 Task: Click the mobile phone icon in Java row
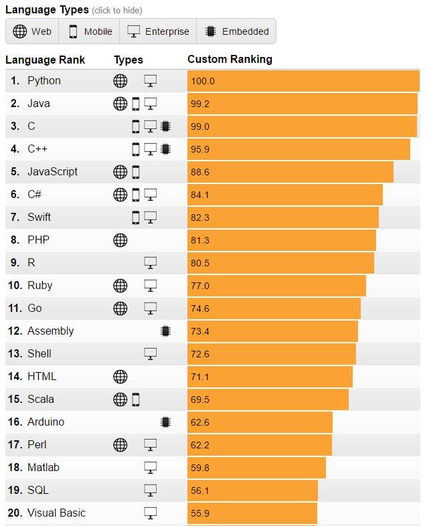136,104
